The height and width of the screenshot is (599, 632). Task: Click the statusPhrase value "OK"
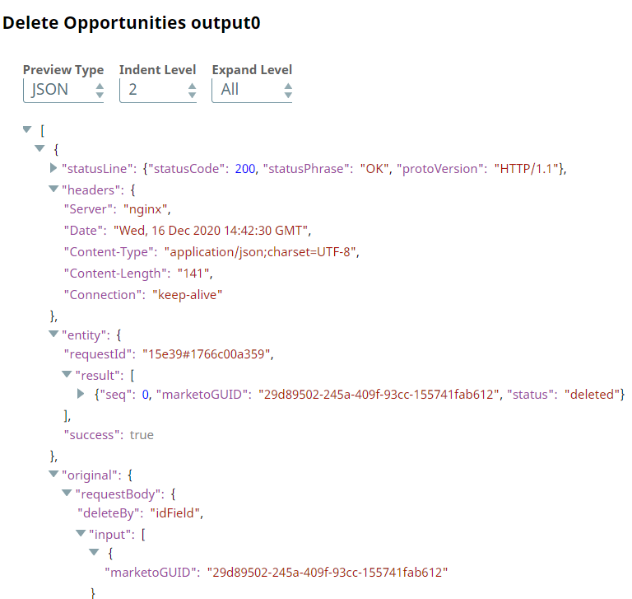[x=374, y=169]
